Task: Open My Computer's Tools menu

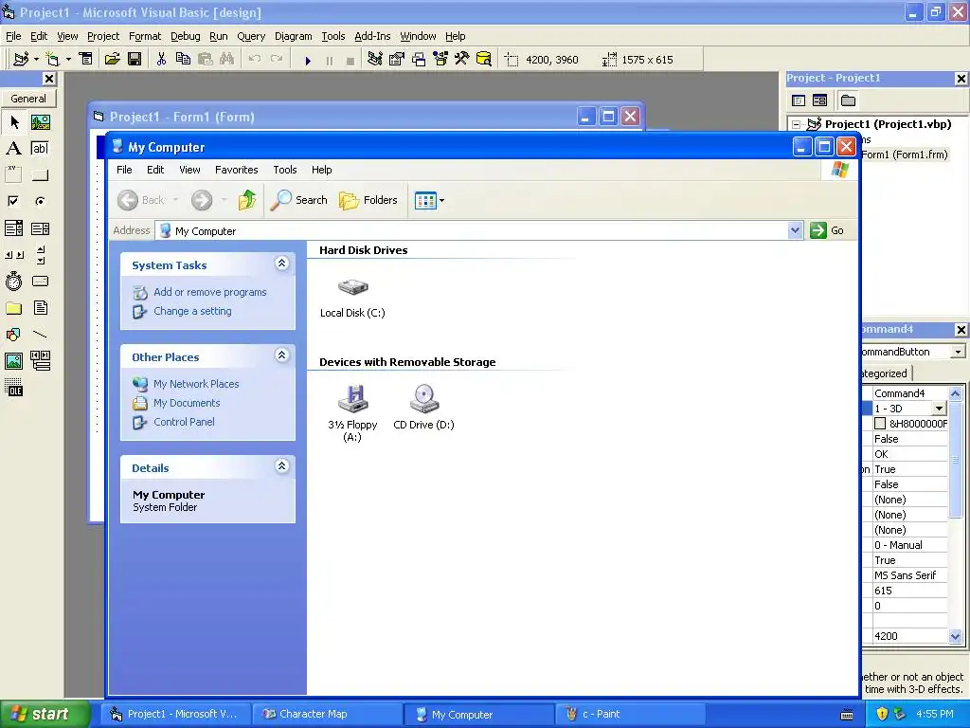Action: tap(284, 170)
